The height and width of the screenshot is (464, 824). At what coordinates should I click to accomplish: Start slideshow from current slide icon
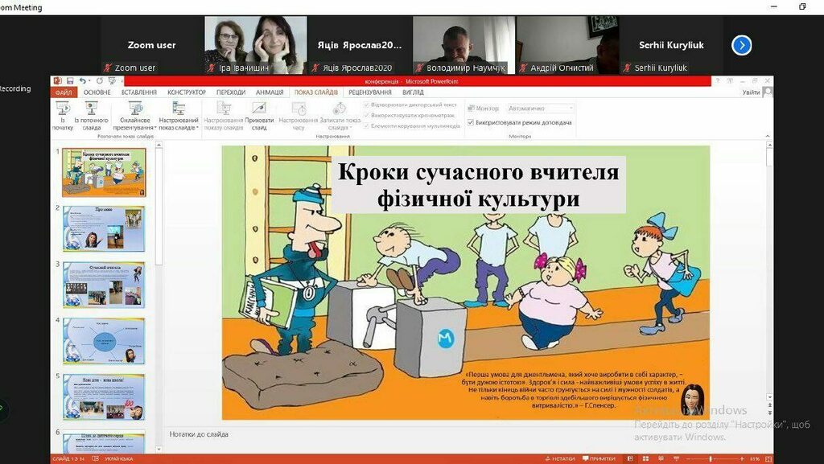(91, 109)
